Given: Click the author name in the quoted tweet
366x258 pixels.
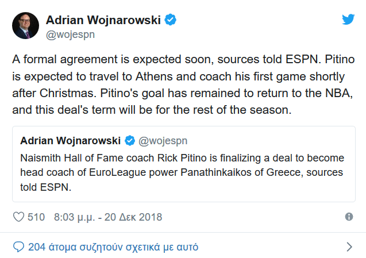Looking at the screenshot, I should [x=70, y=141].
